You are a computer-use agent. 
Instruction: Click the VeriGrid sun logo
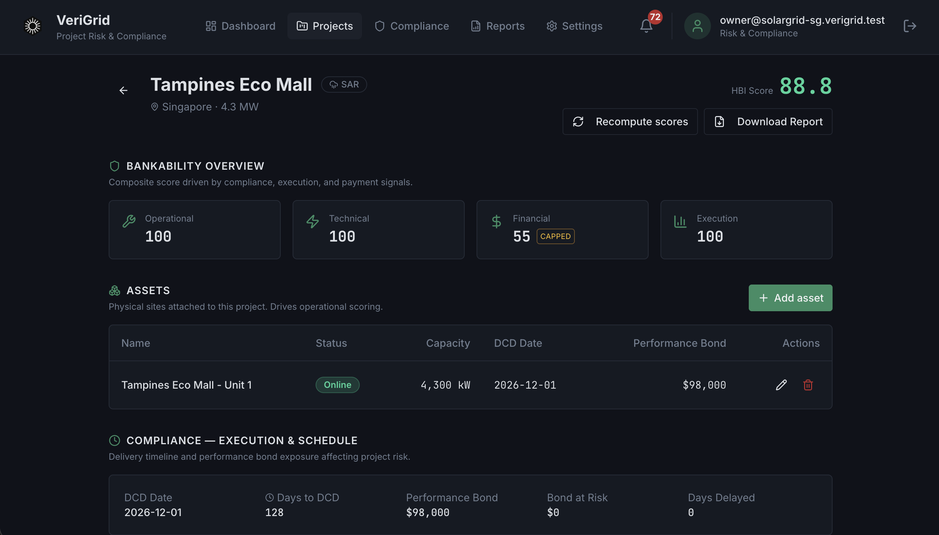32,26
